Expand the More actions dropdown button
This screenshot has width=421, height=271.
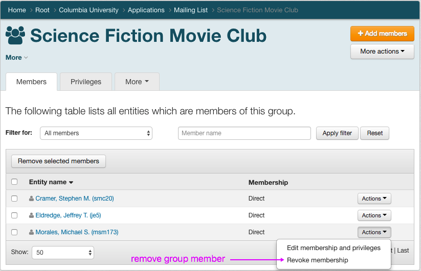(382, 51)
